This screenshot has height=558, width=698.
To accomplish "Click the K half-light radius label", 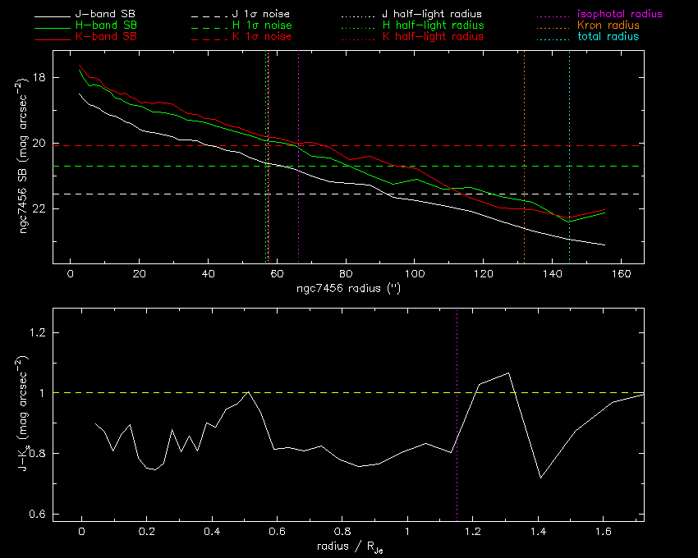I will click(433, 36).
